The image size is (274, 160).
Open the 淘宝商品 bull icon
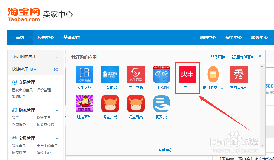(x=136, y=104)
